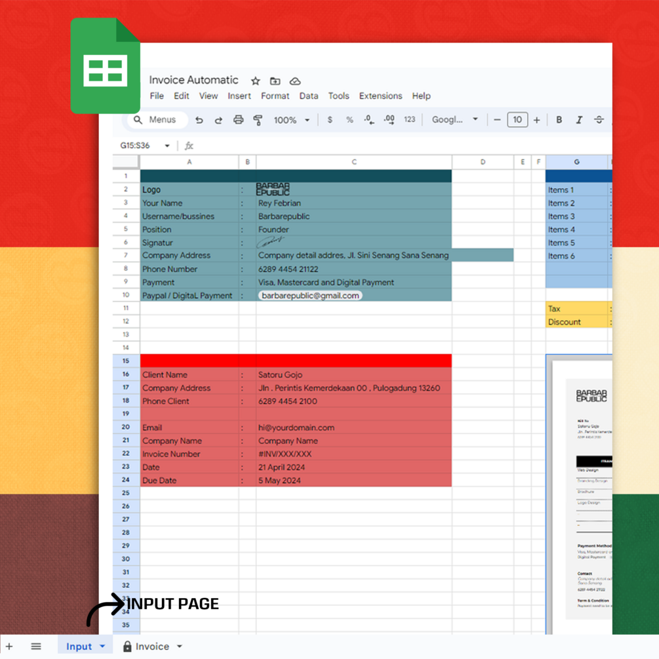659x659 pixels.
Task: Select column G header
Action: pos(576,162)
